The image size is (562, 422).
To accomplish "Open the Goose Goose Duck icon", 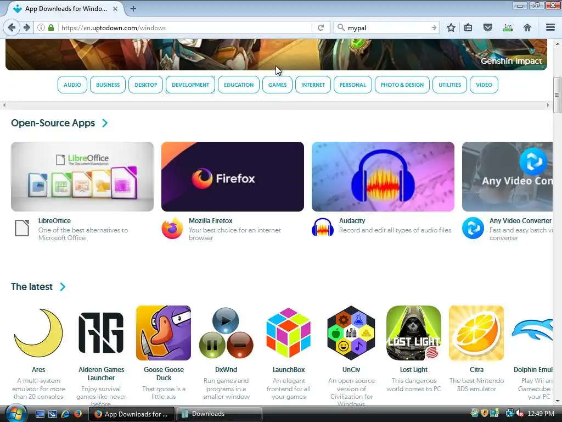I will (x=164, y=332).
